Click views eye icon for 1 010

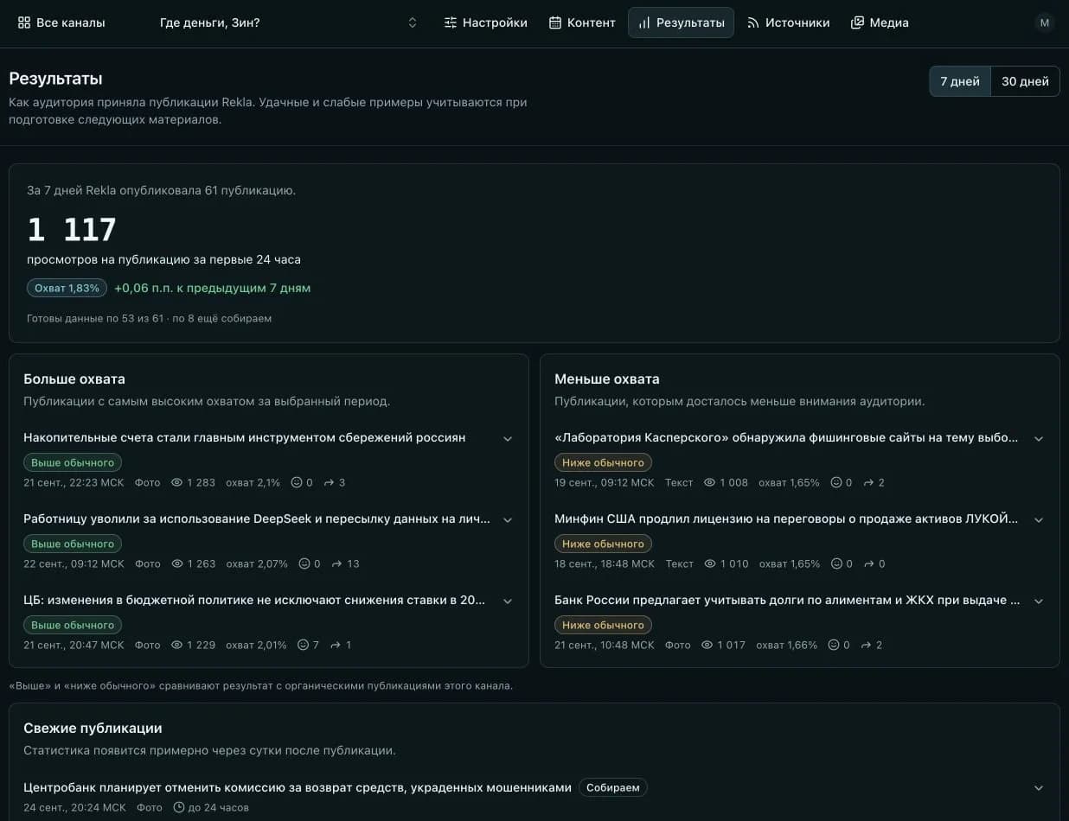tap(710, 563)
